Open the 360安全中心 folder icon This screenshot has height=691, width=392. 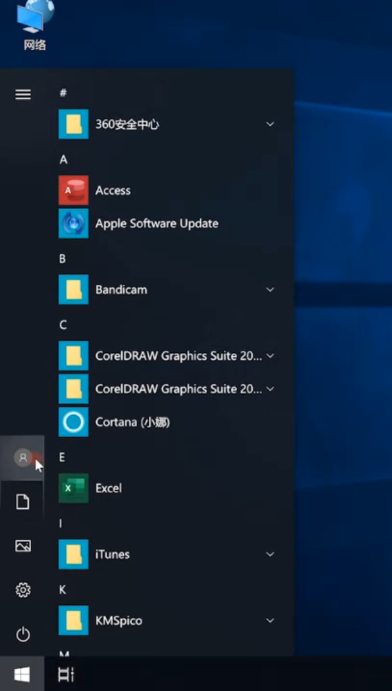point(74,124)
